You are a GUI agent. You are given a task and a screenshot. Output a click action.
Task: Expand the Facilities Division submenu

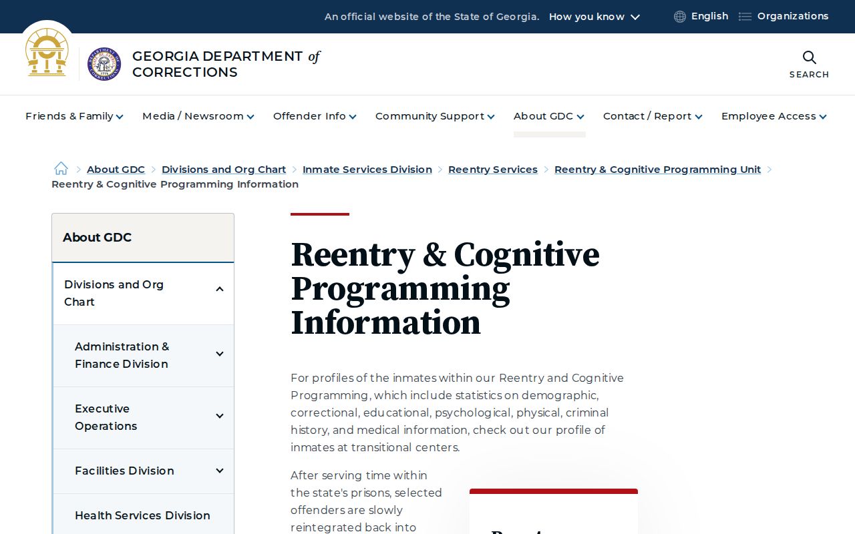tap(220, 471)
